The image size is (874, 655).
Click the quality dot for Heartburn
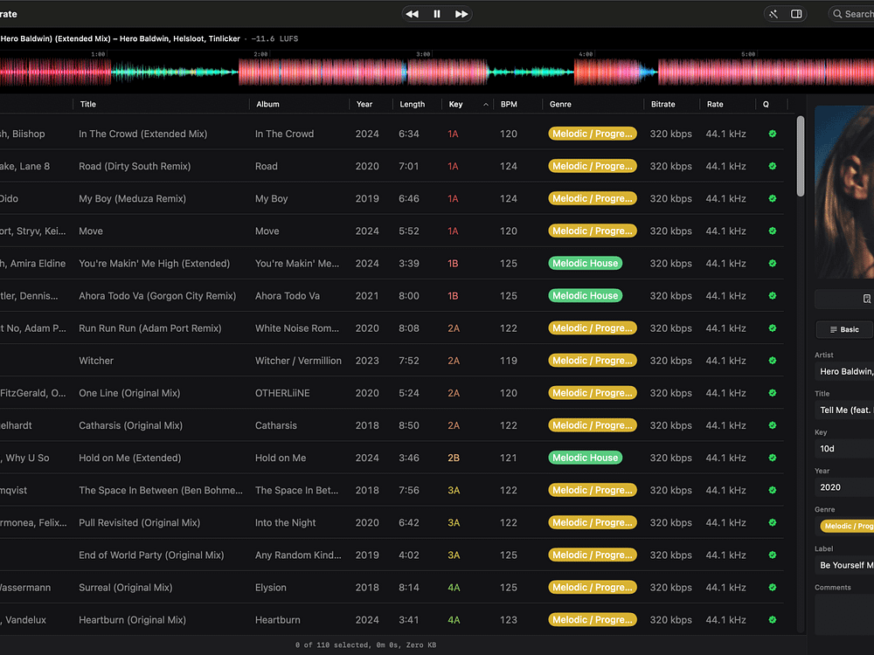(x=773, y=619)
